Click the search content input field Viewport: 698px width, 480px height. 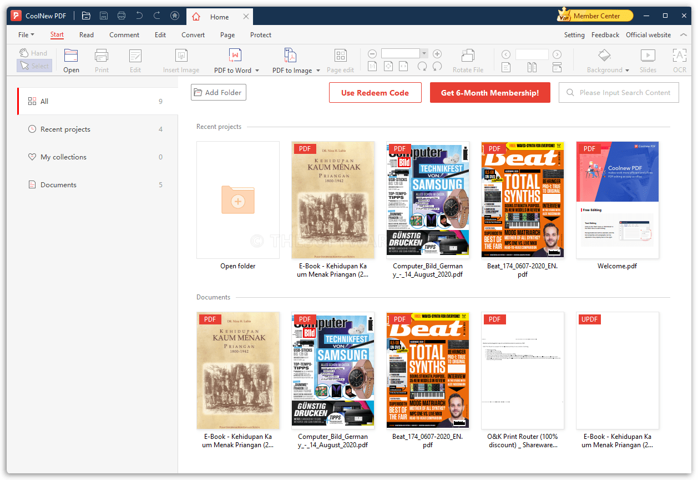pyautogui.click(x=619, y=93)
